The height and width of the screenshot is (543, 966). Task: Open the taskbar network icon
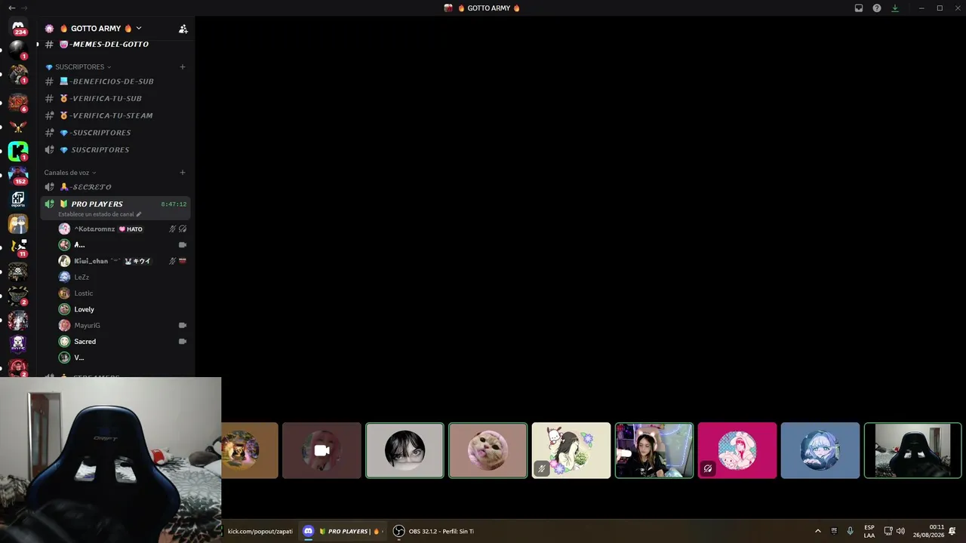tap(888, 531)
